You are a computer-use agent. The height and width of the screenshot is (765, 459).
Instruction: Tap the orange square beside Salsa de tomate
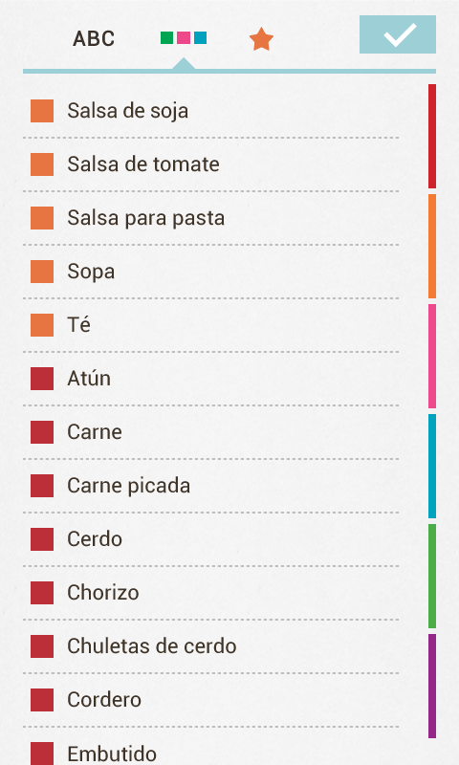pyautogui.click(x=42, y=164)
